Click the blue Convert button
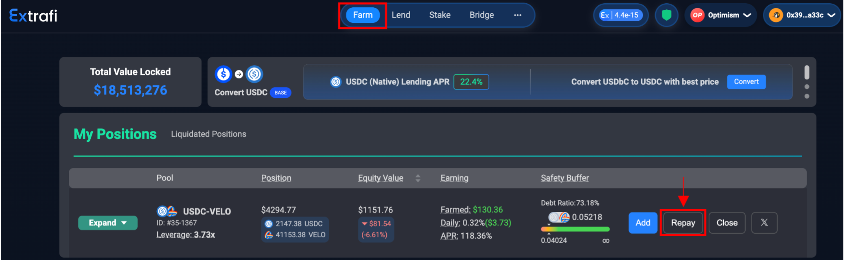This screenshot has height=263, width=845. 746,81
